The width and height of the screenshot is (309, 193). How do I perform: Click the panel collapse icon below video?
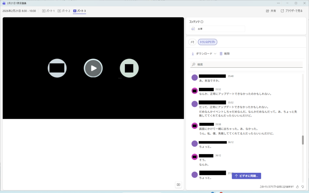pos(178,185)
